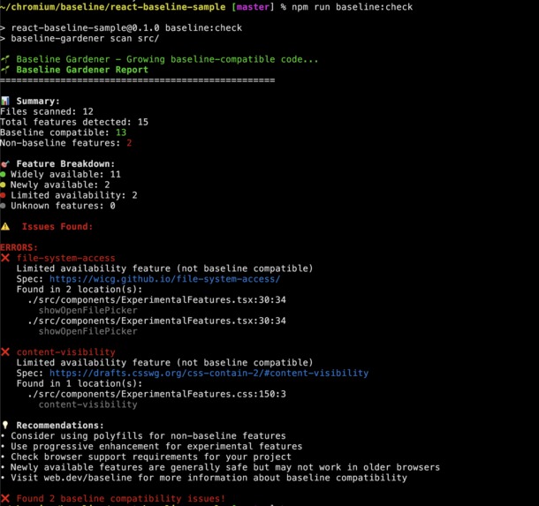Image resolution: width=539 pixels, height=506 pixels.
Task: Click the red 'Issues Found:' heading
Action: click(x=57, y=227)
